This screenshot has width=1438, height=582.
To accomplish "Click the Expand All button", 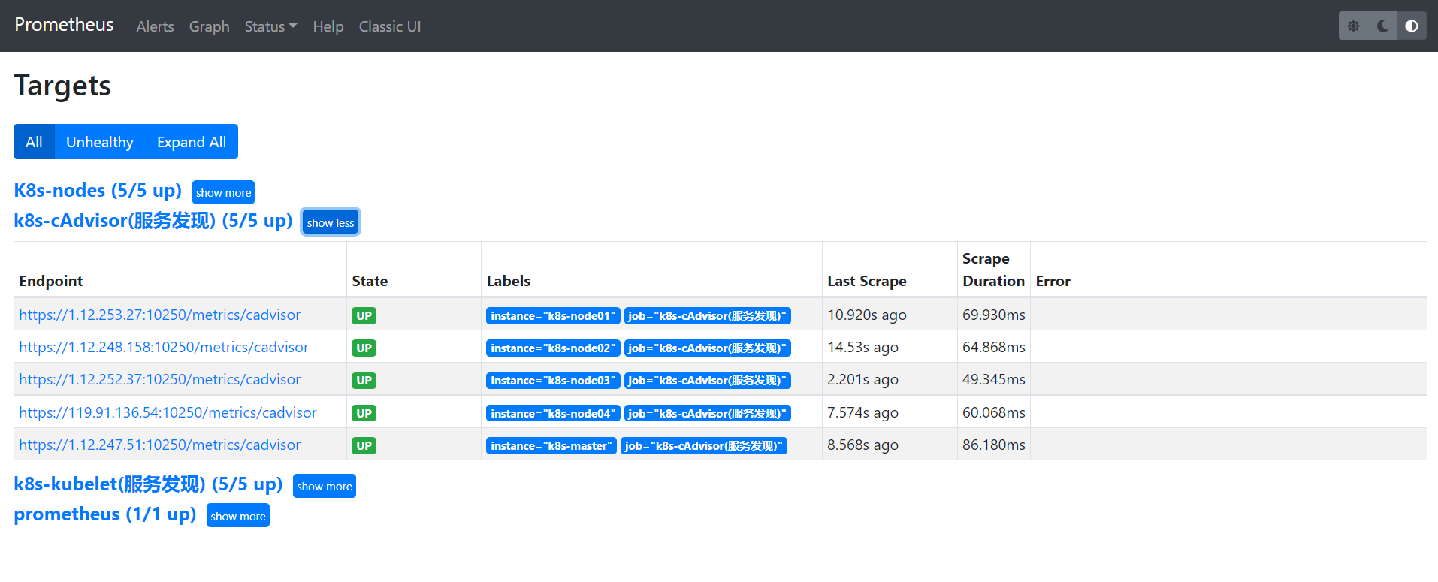I will click(x=192, y=142).
